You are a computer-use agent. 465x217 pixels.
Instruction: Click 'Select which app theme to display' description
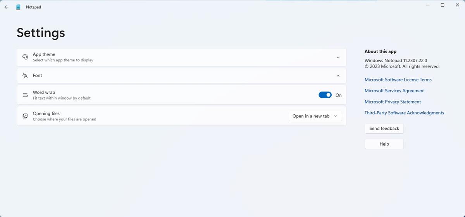63,60
